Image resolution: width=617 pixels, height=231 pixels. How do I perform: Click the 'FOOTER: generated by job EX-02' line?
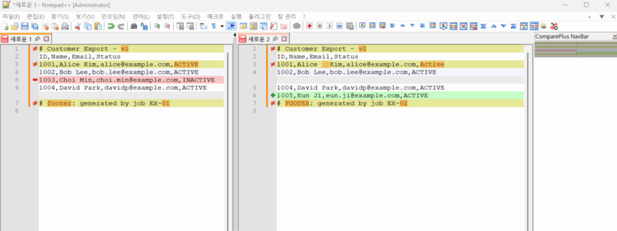(400, 103)
